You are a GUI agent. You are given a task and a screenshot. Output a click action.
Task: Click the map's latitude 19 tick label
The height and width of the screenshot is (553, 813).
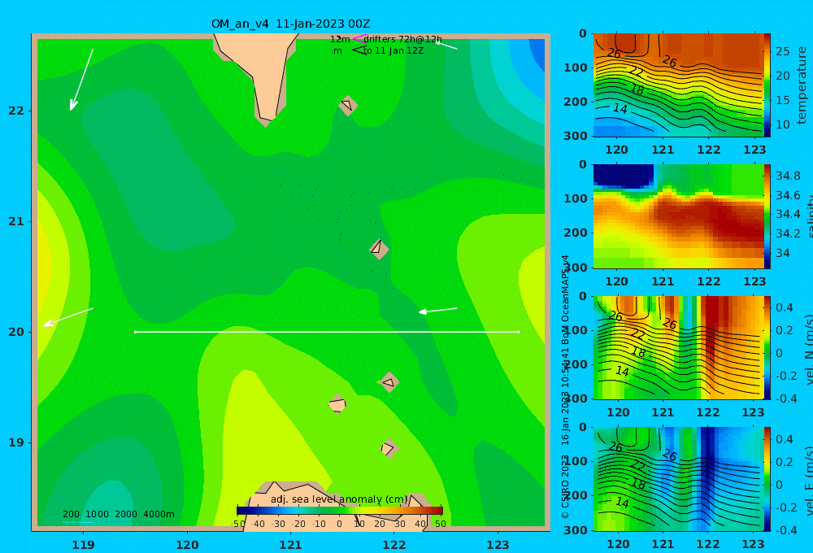pos(16,442)
